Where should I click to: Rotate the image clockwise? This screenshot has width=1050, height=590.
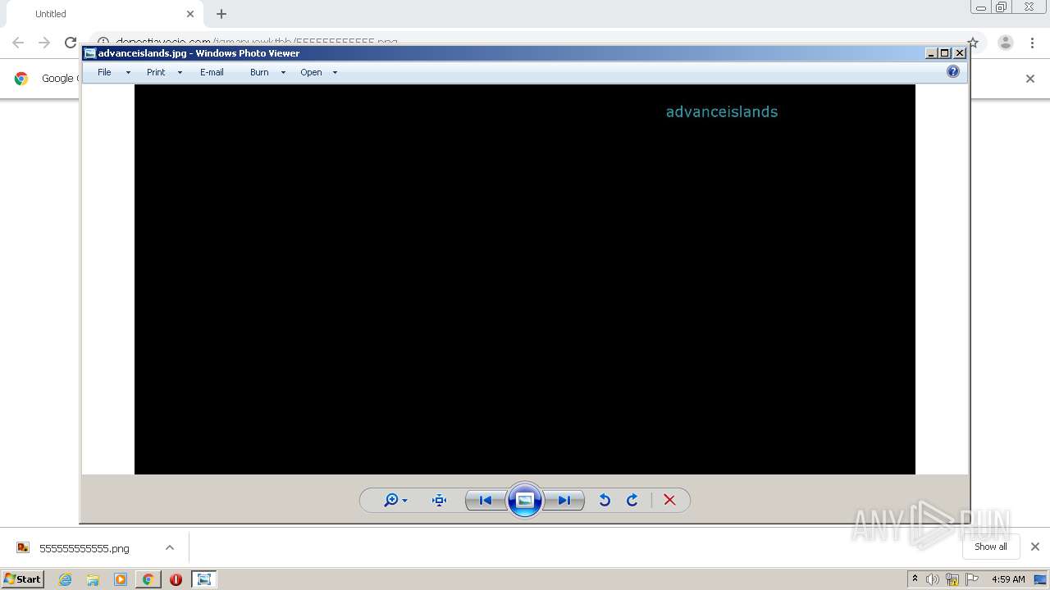[x=632, y=500]
